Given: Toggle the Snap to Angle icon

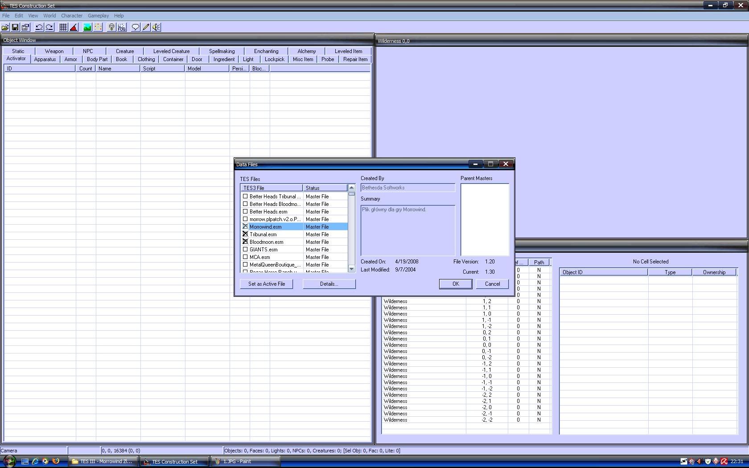Looking at the screenshot, I should tap(74, 27).
